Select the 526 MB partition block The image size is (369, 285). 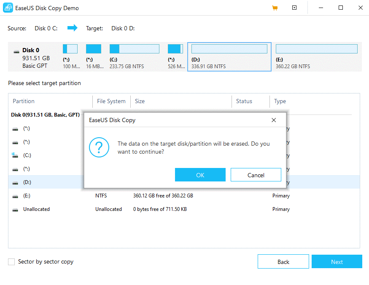click(x=176, y=57)
